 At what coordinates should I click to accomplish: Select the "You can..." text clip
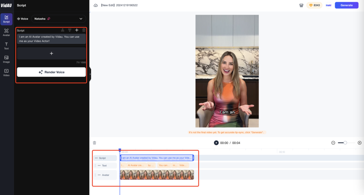[164, 165]
